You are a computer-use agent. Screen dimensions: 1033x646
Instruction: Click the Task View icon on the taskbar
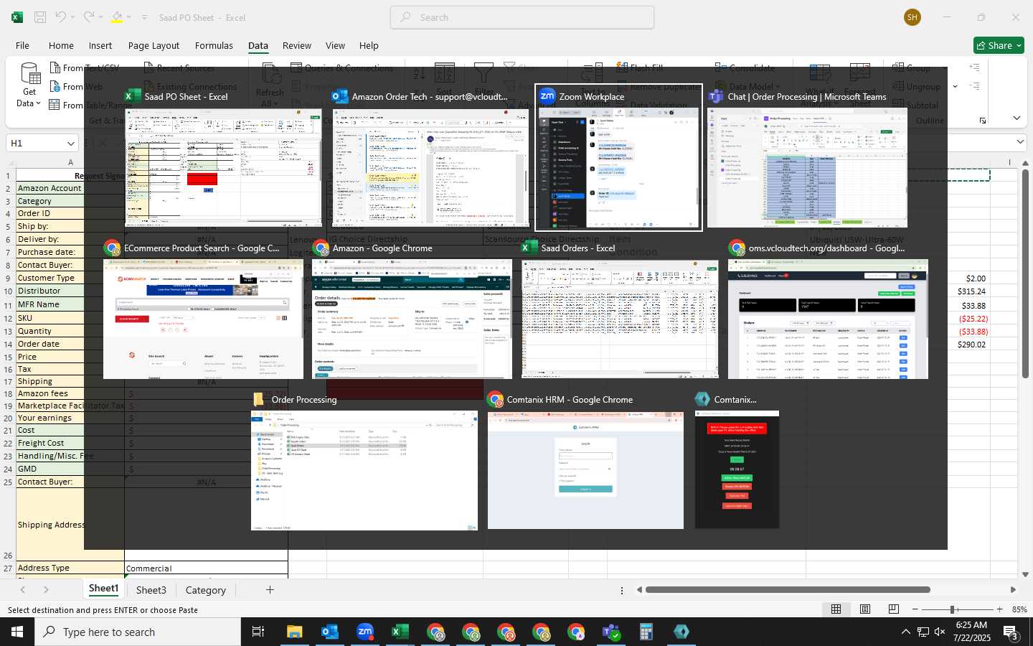(258, 632)
